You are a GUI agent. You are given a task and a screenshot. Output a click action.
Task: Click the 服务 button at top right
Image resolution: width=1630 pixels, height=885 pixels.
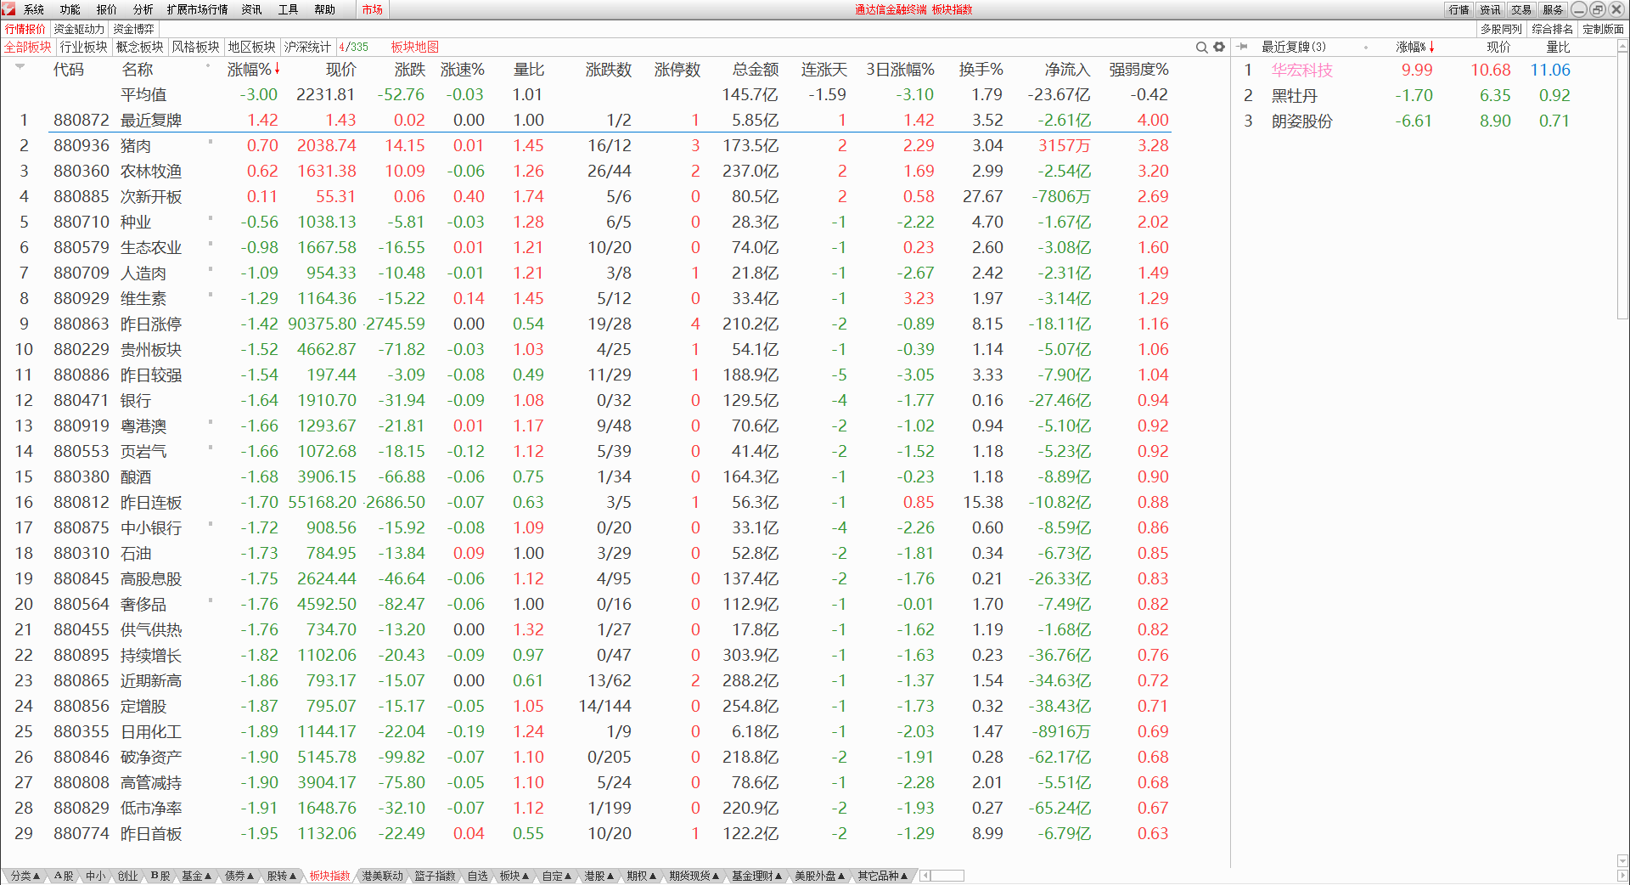pyautogui.click(x=1553, y=9)
